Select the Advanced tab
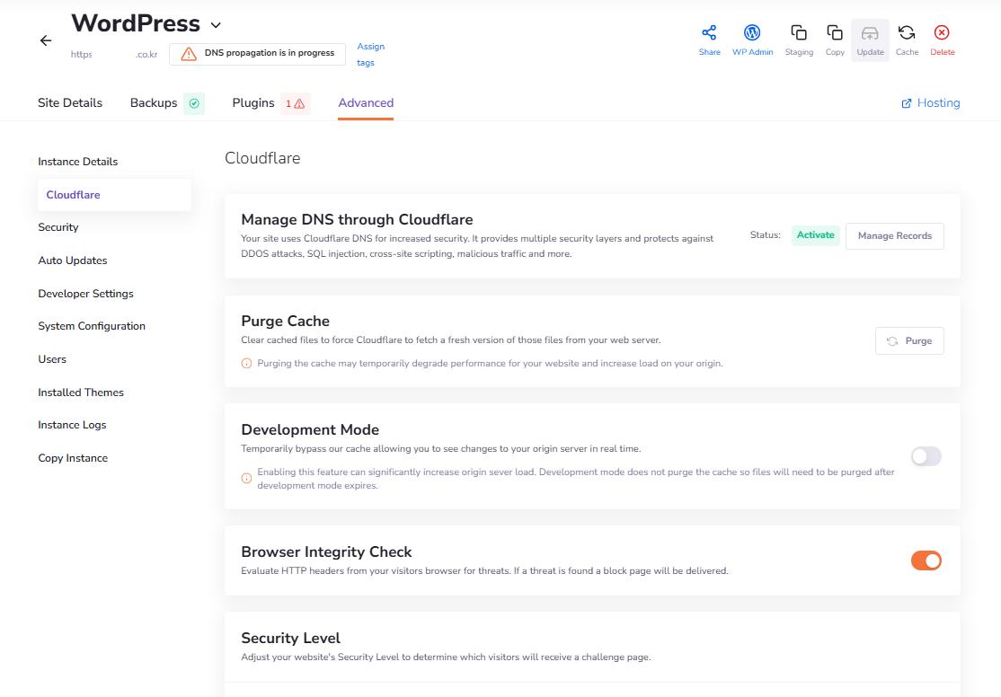1001x697 pixels. pos(366,102)
